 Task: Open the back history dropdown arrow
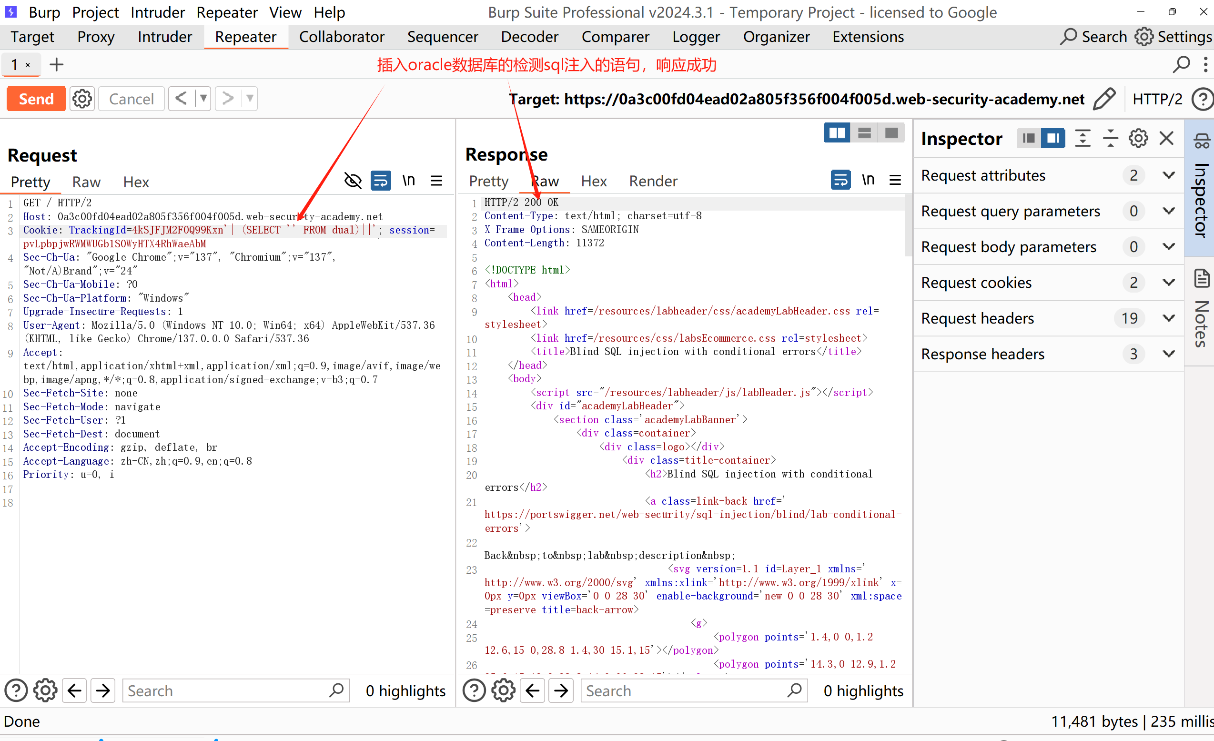pos(203,99)
